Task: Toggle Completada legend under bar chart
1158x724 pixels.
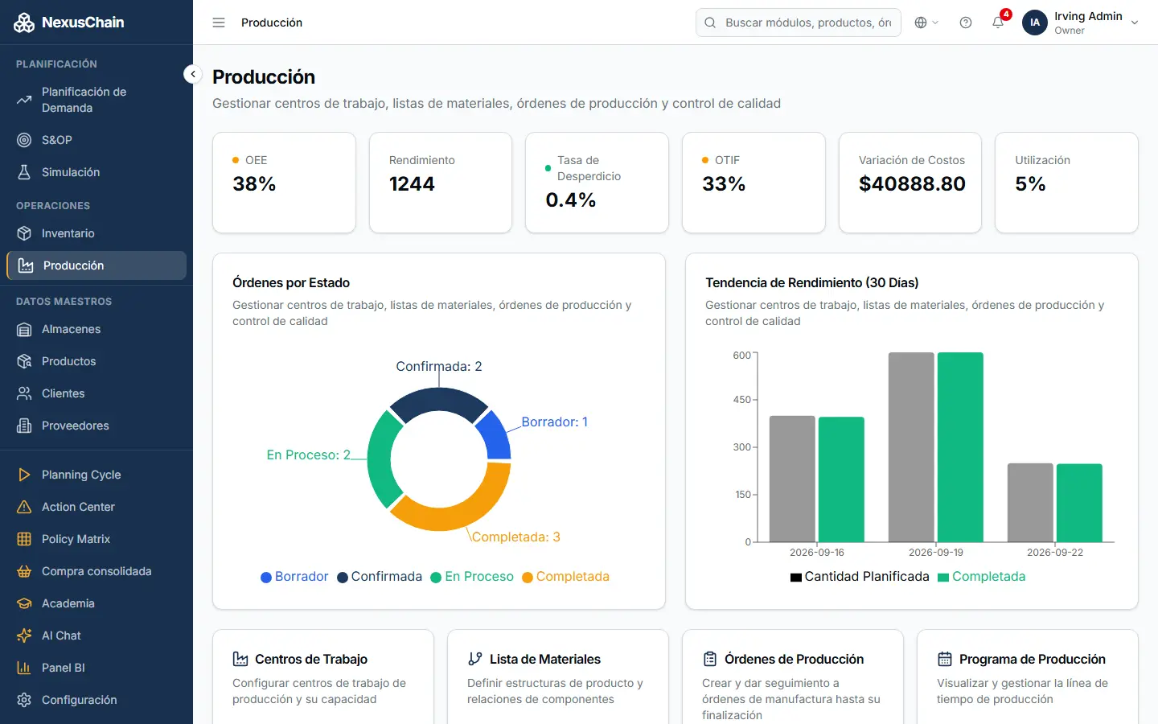Action: pyautogui.click(x=982, y=577)
